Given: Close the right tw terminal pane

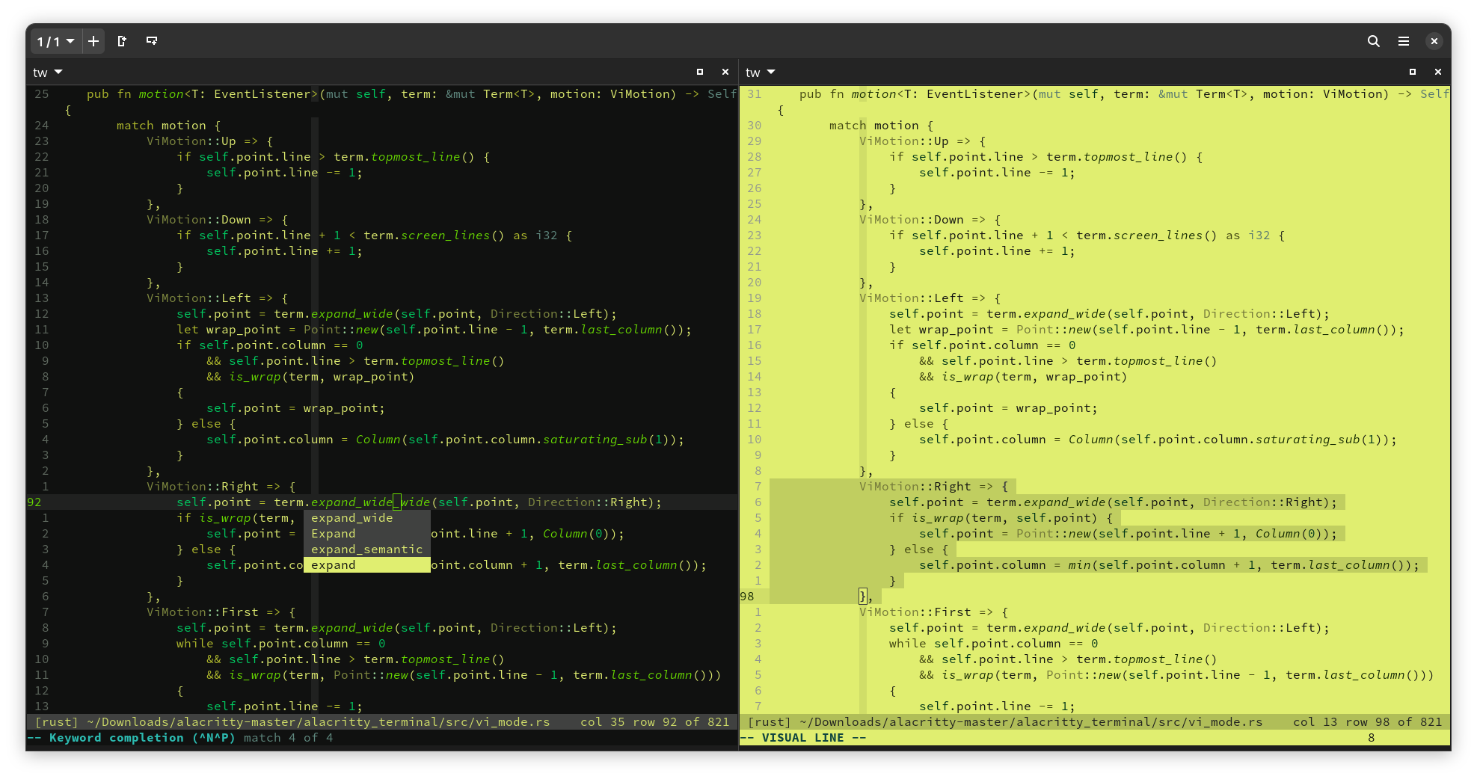Looking at the screenshot, I should click(1438, 71).
